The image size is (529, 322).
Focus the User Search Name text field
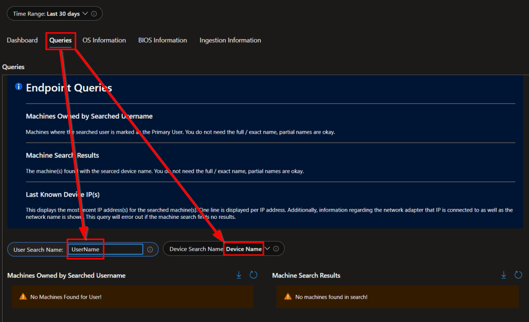106,249
